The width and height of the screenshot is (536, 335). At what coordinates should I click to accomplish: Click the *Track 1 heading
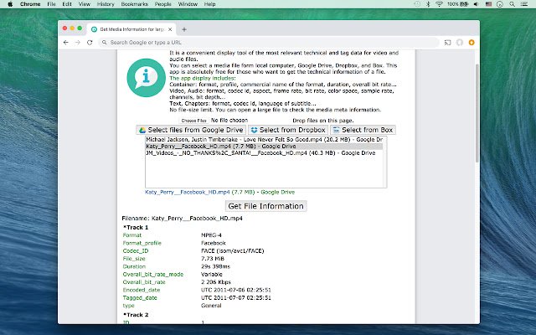click(x=136, y=228)
